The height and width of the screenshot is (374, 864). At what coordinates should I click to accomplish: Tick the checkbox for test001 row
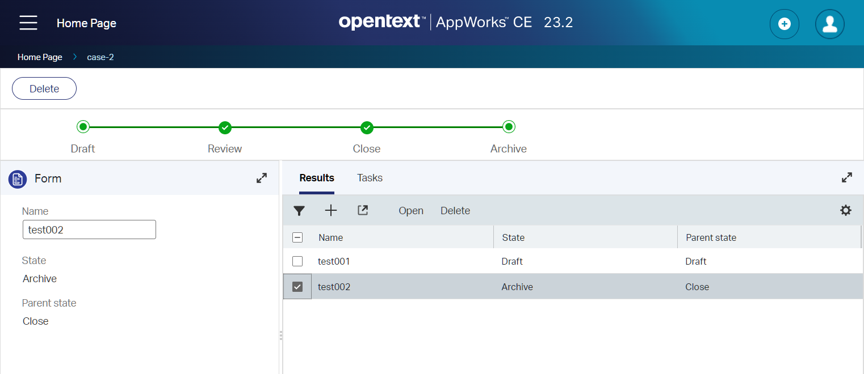tap(297, 261)
